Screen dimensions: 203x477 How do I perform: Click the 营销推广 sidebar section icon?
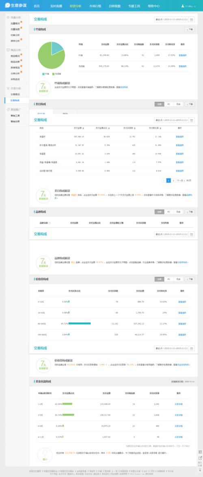(x=8, y=109)
